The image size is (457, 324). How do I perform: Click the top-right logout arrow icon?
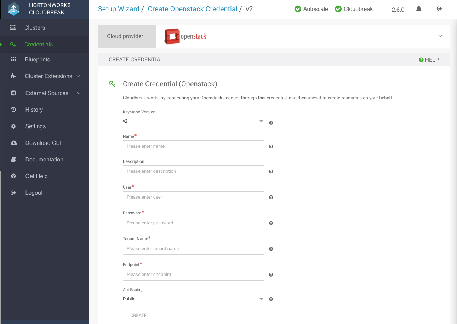pos(440,9)
